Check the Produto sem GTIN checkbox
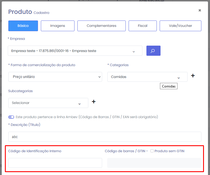210x175 pixels. coord(152,151)
